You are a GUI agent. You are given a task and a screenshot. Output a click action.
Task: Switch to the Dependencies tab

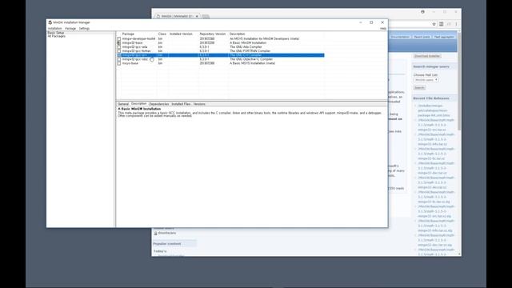click(159, 104)
